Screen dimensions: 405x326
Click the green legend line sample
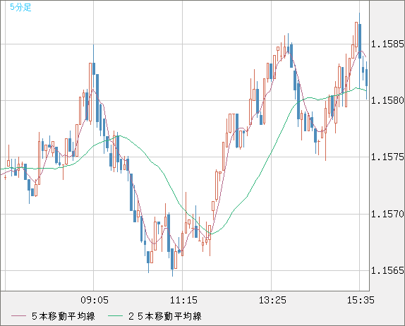click(115, 316)
